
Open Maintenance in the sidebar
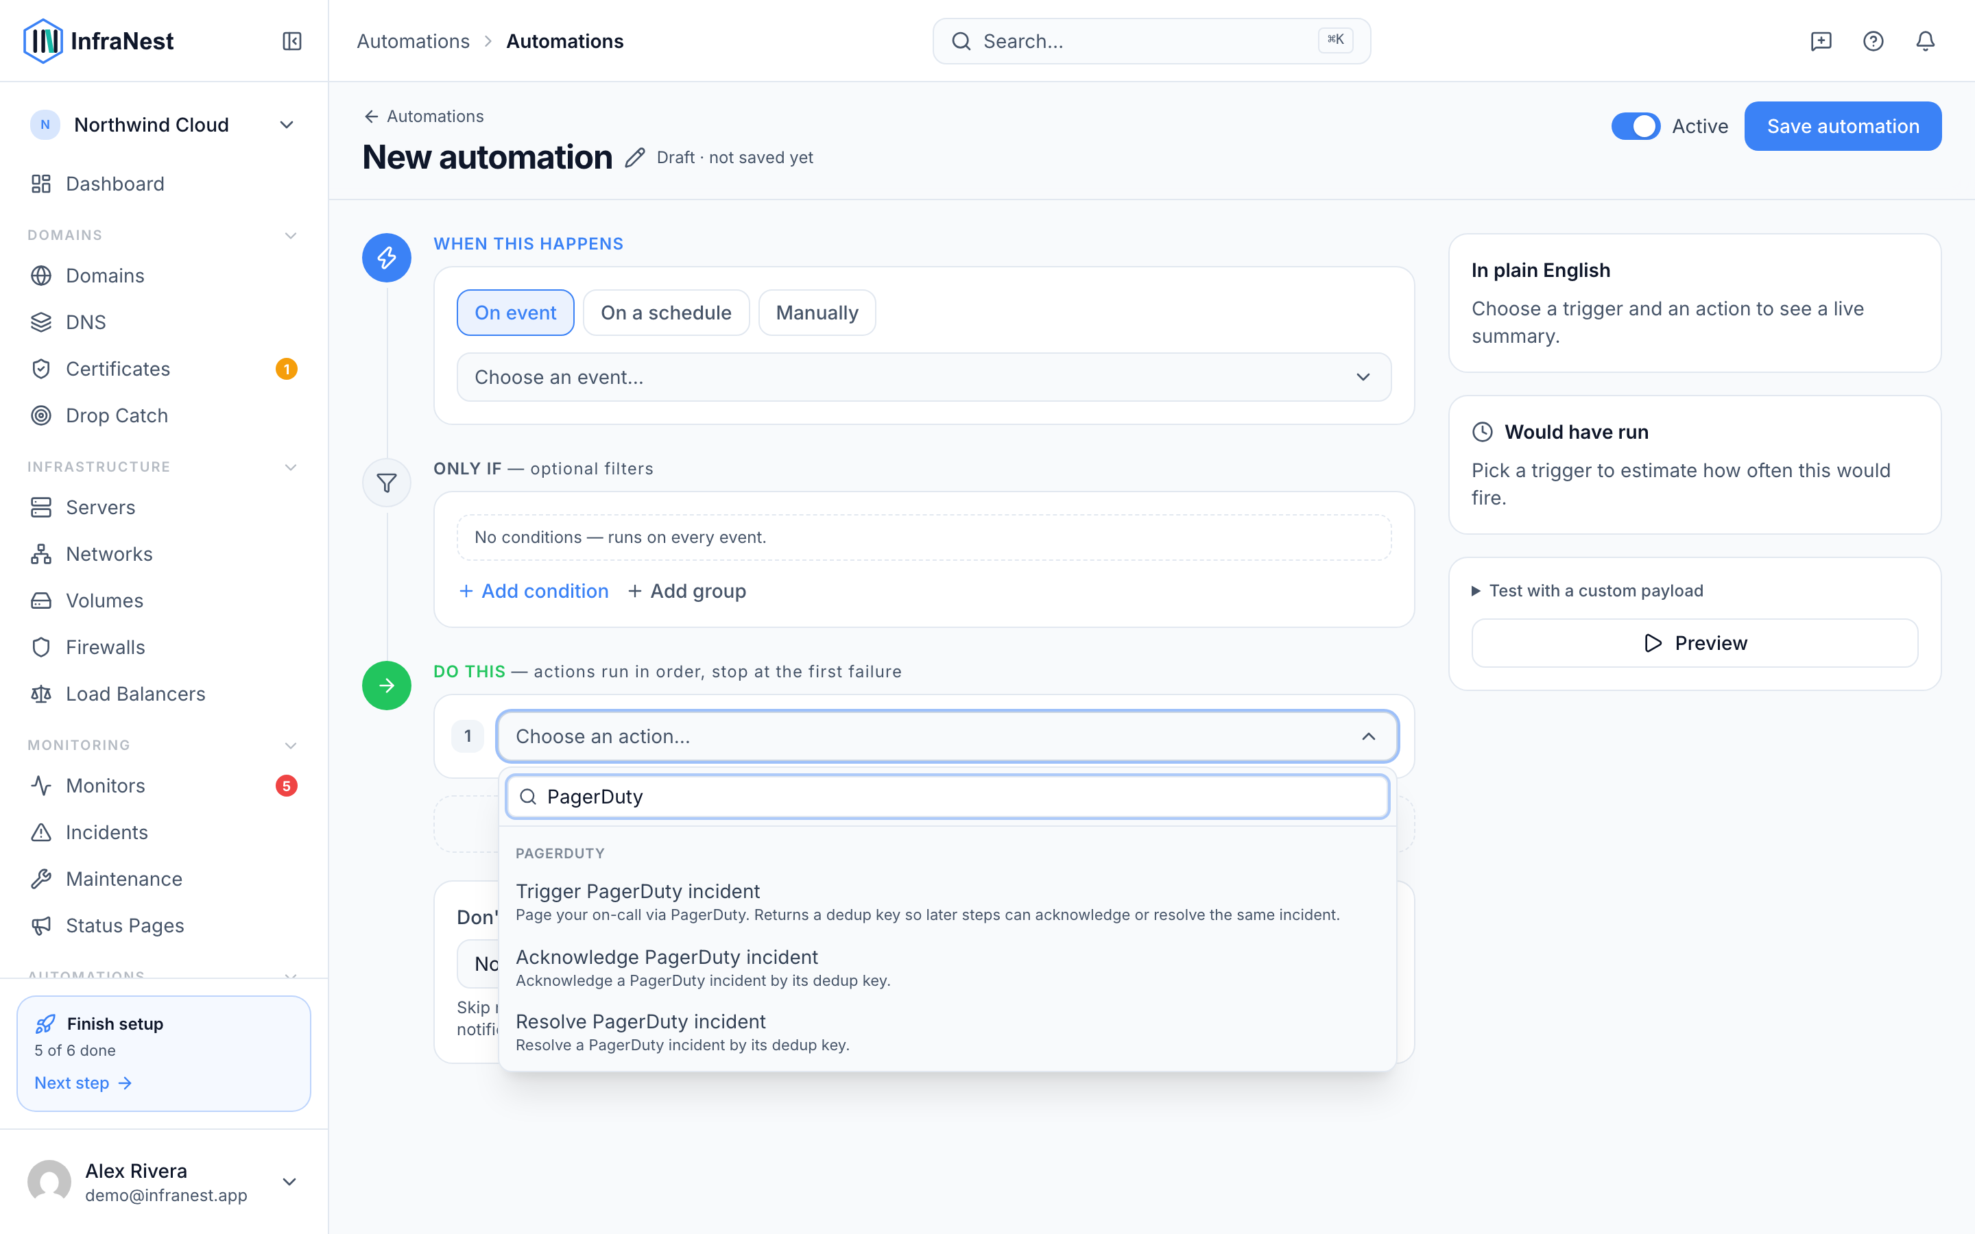coord(164,879)
